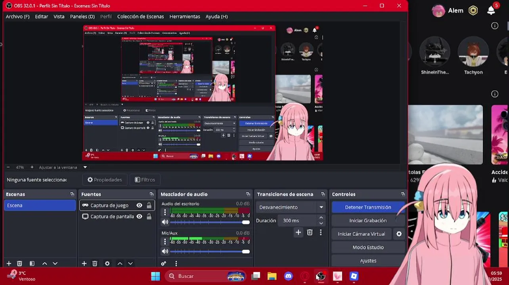Add a new scene with the plus icon

9,264
